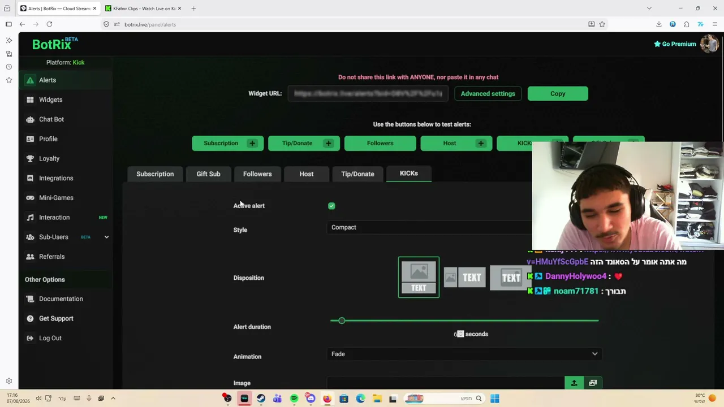The image size is (724, 407).
Task: Switch to the Subscription alert tab
Action: click(155, 174)
